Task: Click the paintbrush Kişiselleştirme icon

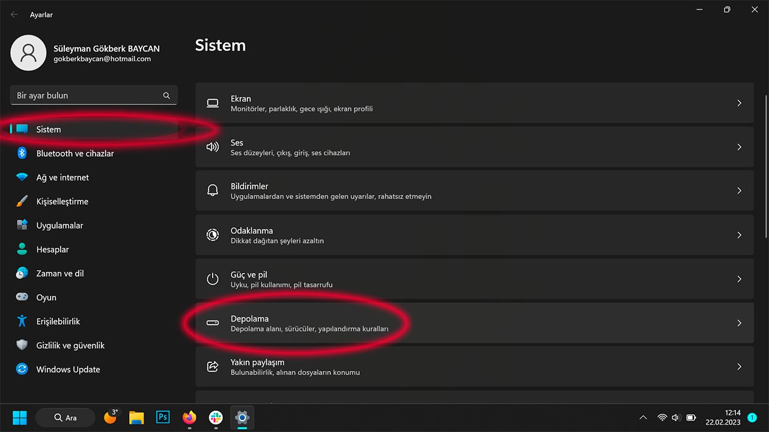Action: click(22, 202)
